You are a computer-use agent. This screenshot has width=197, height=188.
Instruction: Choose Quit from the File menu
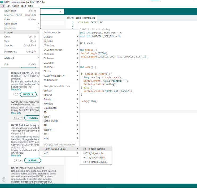pos(20,64)
